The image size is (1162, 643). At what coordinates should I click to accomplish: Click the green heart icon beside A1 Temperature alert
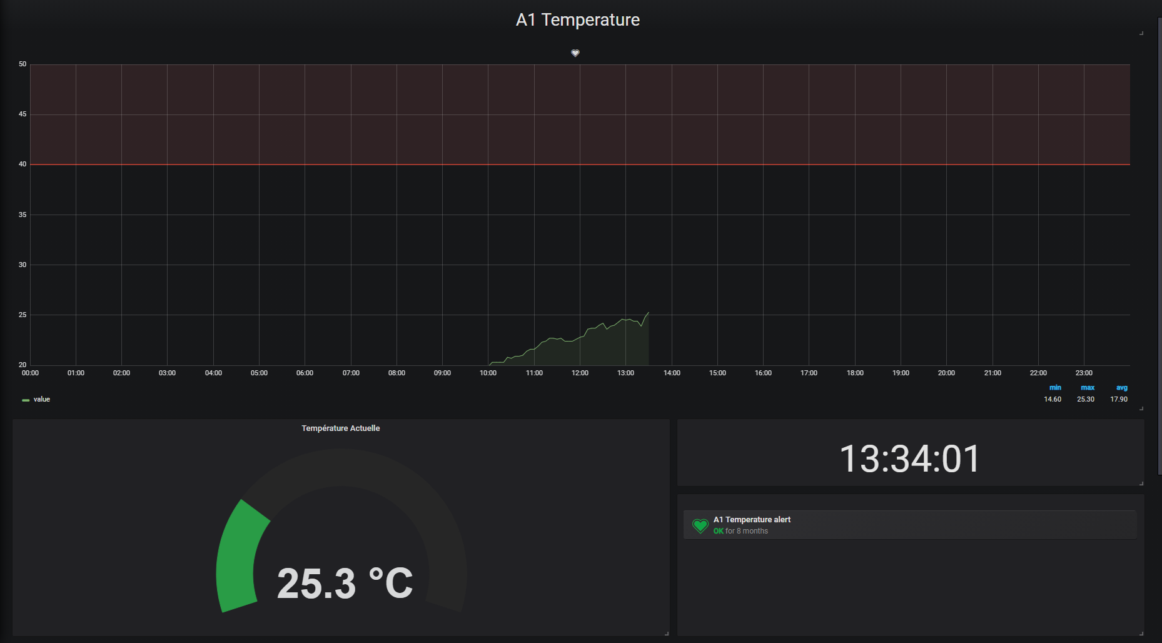(700, 525)
